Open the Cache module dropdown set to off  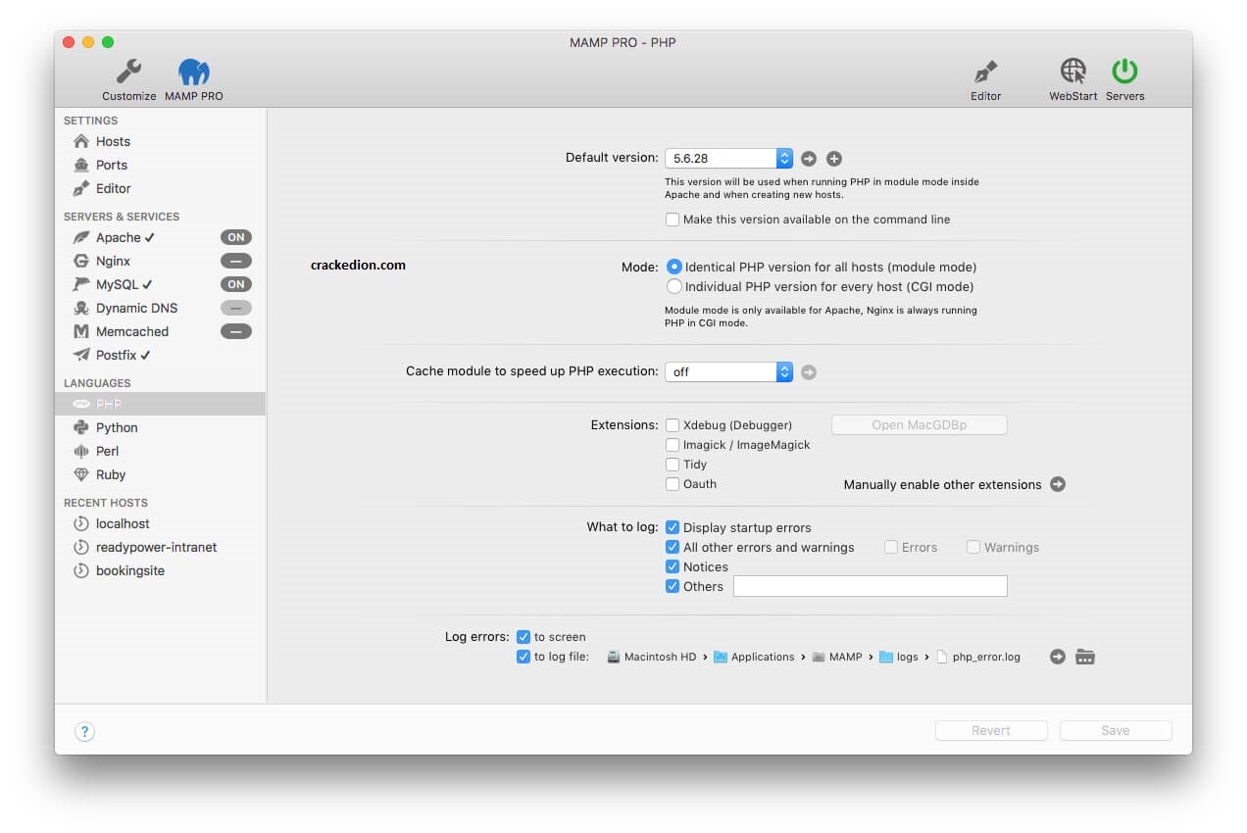pos(728,372)
